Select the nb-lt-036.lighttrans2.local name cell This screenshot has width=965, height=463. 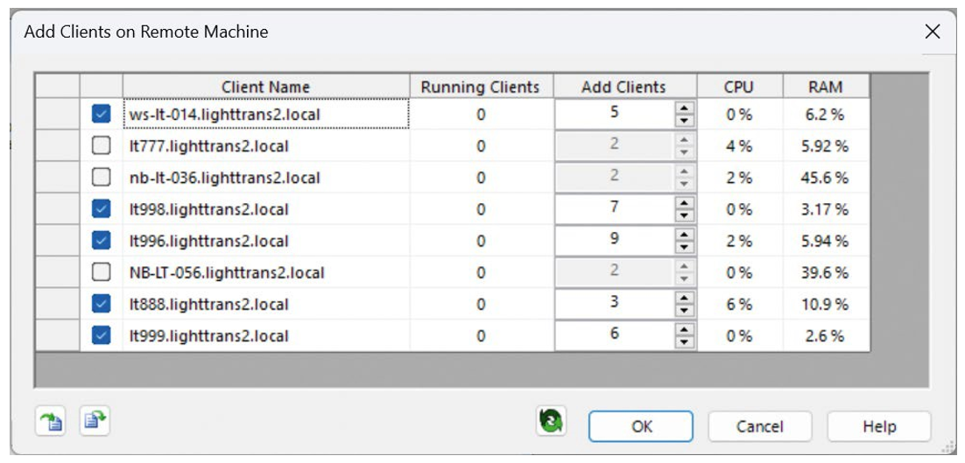tap(266, 178)
